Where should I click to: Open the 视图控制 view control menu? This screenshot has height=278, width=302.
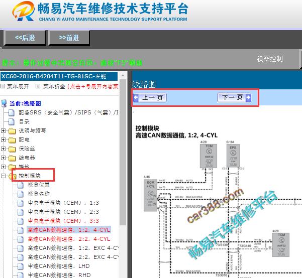(270, 59)
